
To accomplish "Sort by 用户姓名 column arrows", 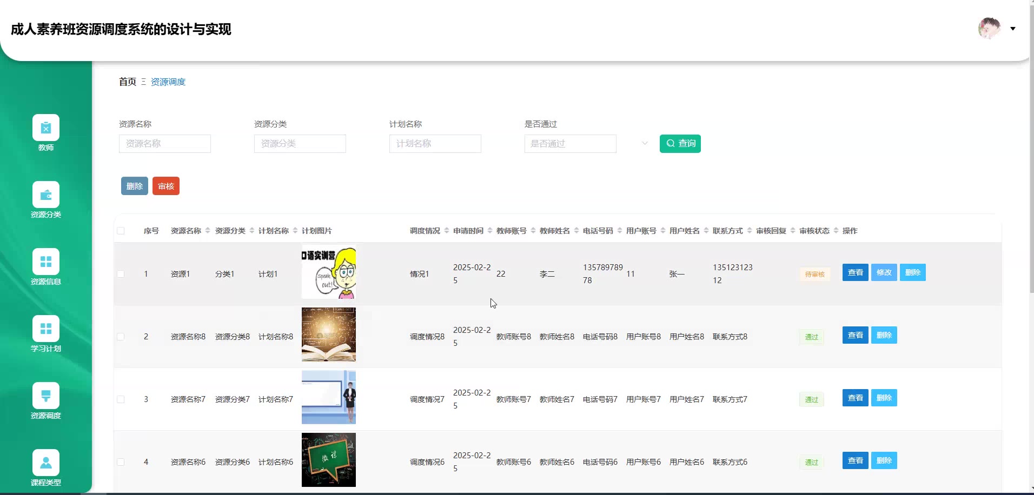I will click(706, 231).
